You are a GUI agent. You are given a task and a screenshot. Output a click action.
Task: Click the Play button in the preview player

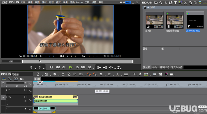point(71,67)
